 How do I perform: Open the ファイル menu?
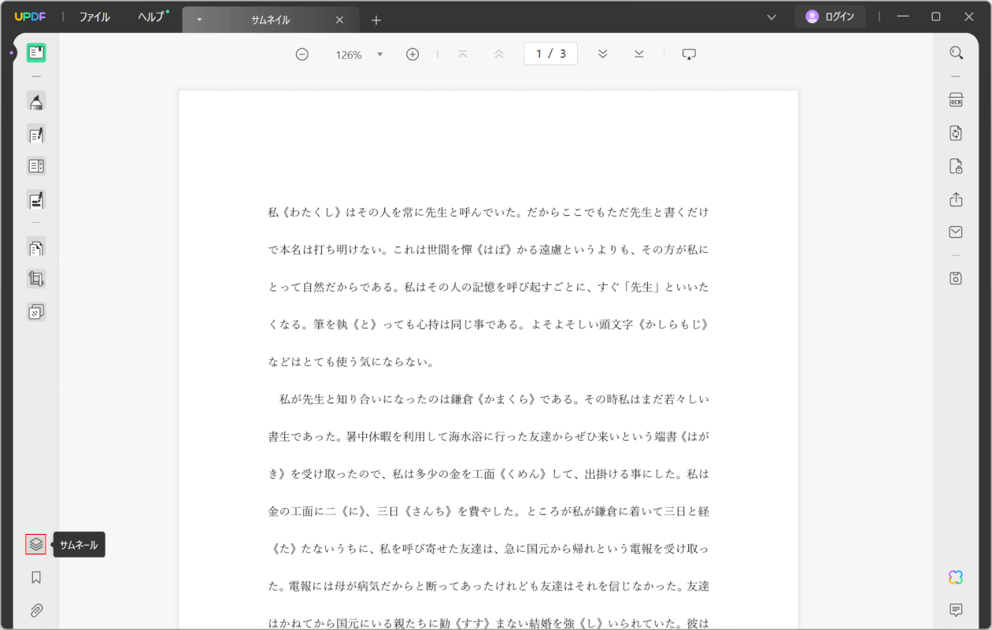click(x=94, y=17)
